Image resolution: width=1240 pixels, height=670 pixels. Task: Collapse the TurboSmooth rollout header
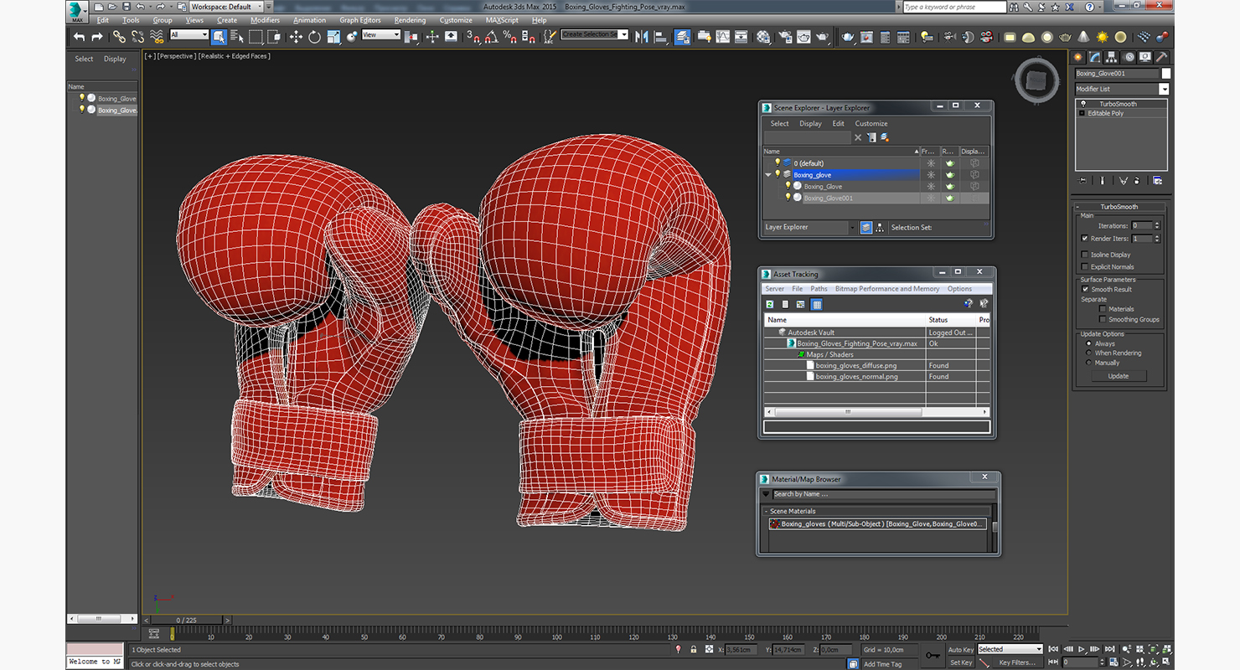pos(1119,206)
